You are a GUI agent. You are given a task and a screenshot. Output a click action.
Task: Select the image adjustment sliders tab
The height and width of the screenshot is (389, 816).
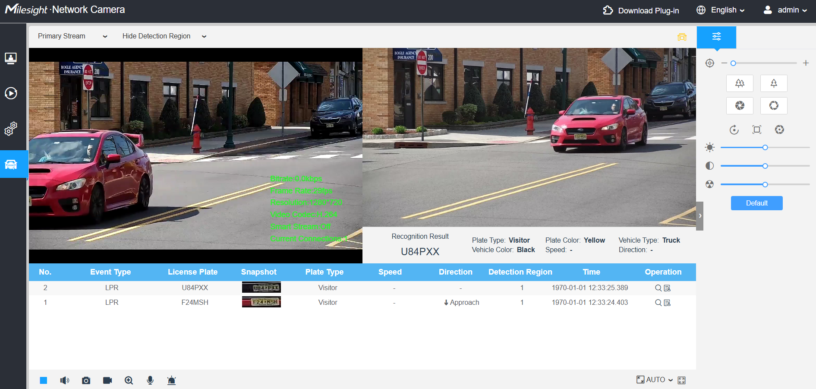tap(716, 37)
